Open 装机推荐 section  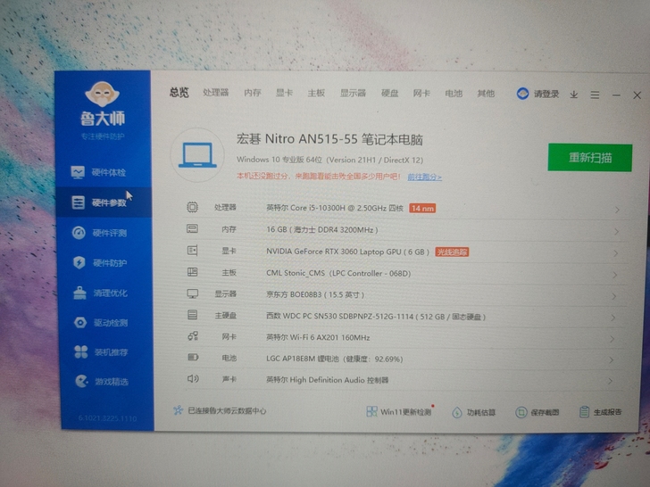tap(101, 352)
